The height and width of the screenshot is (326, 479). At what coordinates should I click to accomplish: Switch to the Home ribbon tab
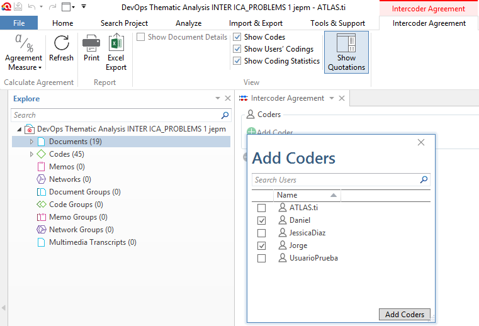(62, 23)
